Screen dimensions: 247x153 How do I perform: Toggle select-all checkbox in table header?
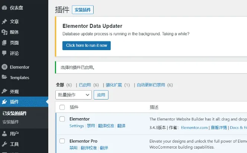click(x=62, y=107)
